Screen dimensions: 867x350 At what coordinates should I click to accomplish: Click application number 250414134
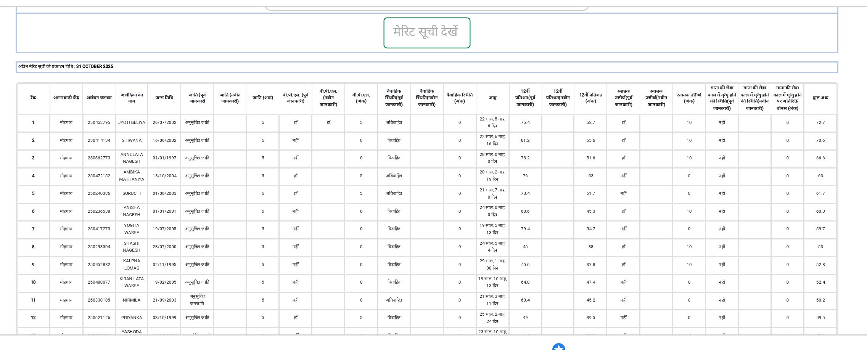point(99,141)
